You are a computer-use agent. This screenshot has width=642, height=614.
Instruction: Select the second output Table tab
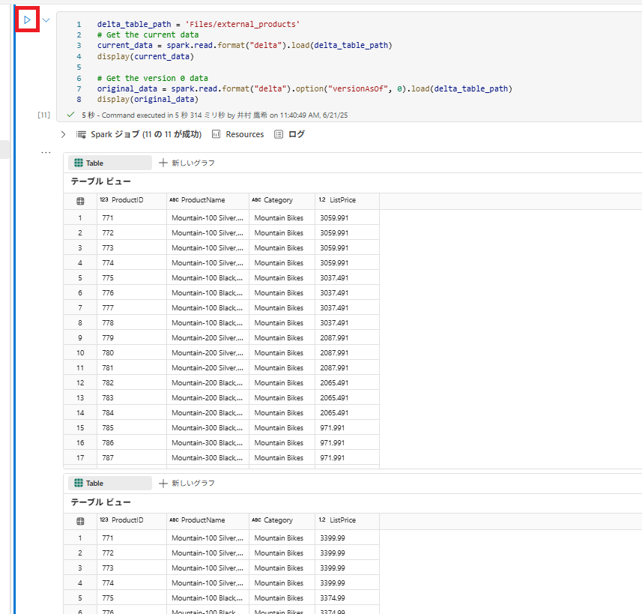click(x=109, y=484)
